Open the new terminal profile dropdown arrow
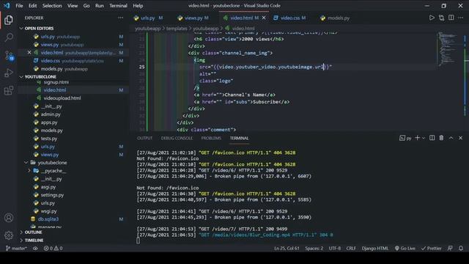This screenshot has width=469, height=264. 424,138
